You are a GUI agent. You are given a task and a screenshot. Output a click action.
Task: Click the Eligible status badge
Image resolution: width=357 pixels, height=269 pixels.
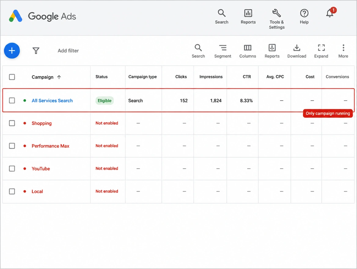105,101
